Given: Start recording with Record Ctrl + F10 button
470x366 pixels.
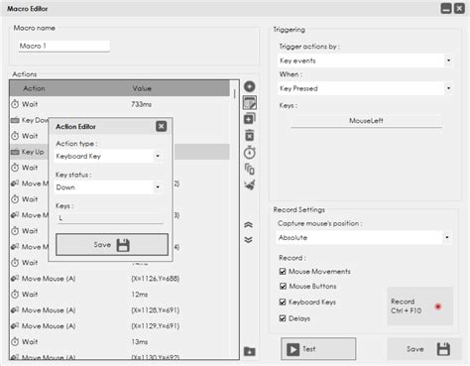Looking at the screenshot, I should point(419,306).
